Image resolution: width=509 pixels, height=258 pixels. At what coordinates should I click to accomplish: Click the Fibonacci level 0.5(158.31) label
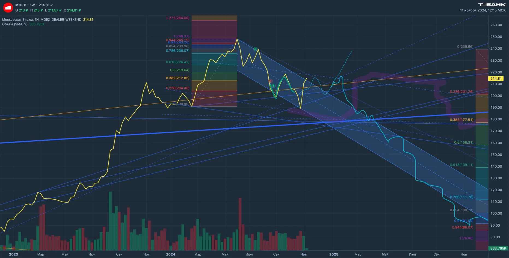[464, 143]
